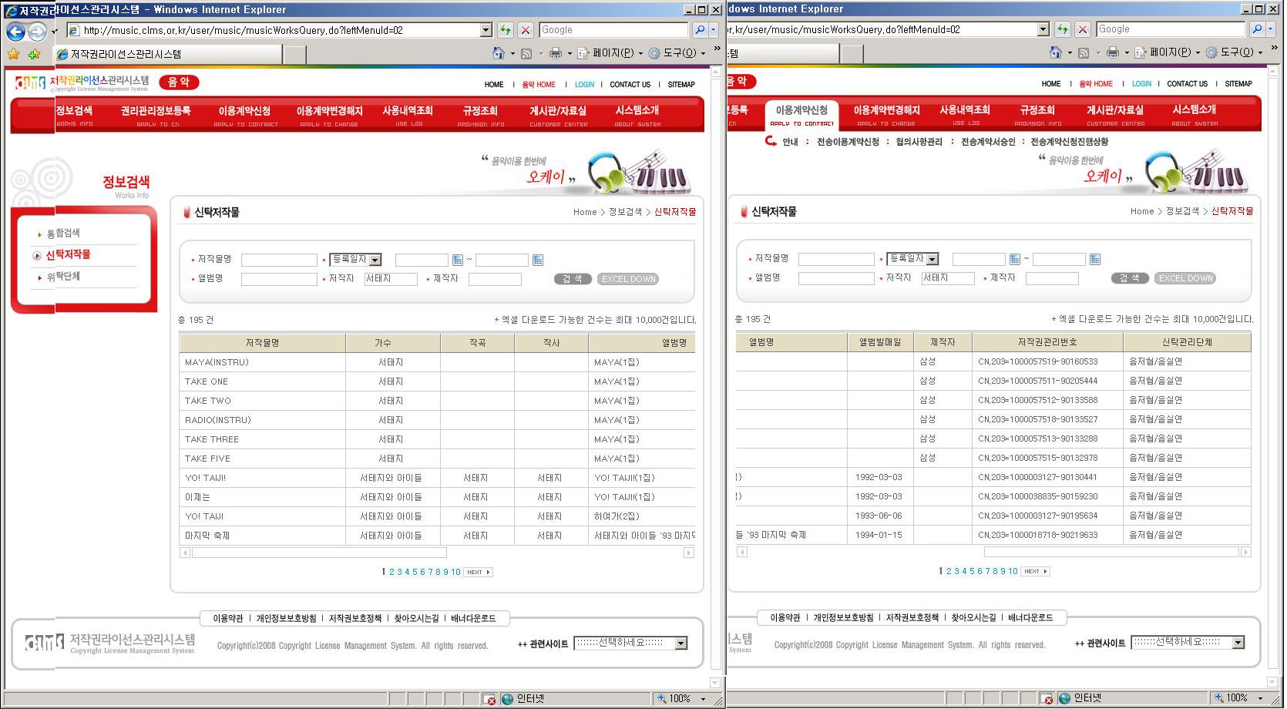This screenshot has height=709, width=1287.
Task: Open address bar dropdown in left window
Action: pos(486,30)
